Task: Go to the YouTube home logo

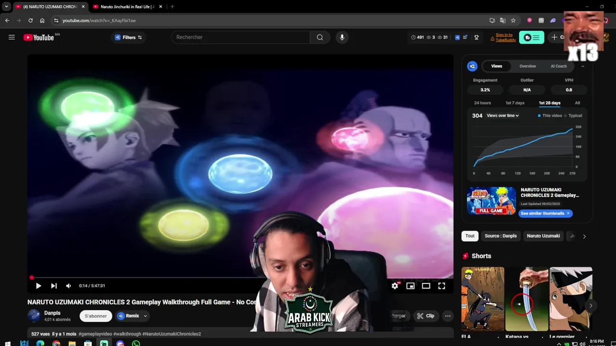Action: (38, 37)
